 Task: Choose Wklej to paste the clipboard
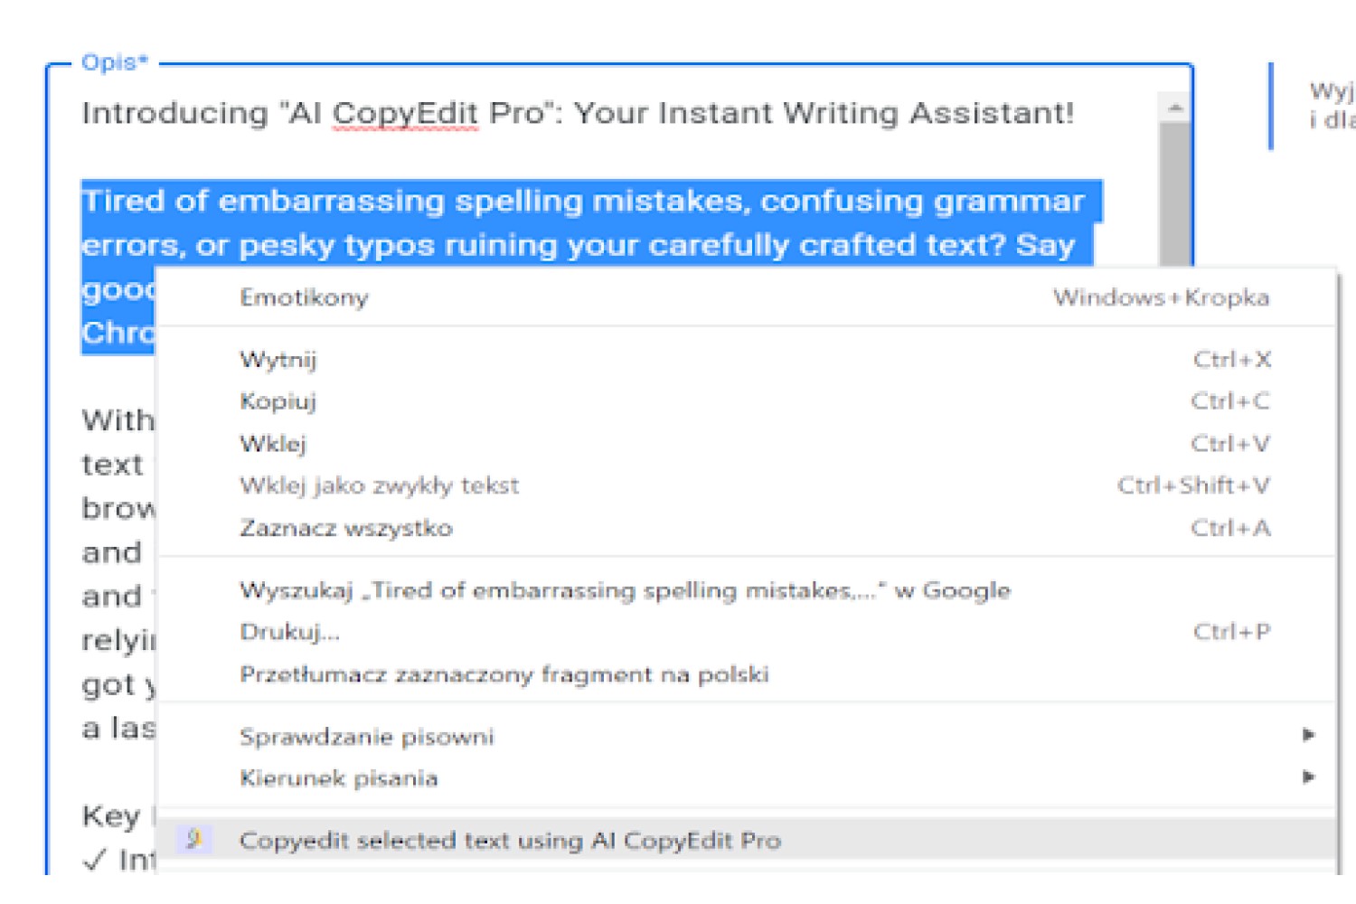(x=747, y=444)
